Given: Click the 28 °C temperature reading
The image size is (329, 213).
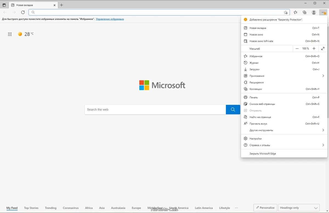Looking at the screenshot, I should pos(29,34).
